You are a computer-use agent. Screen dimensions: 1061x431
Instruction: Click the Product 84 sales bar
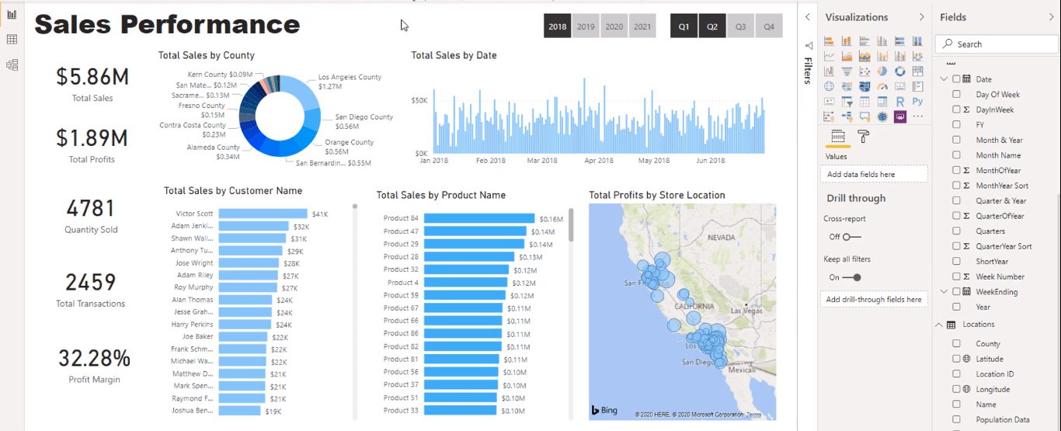point(479,218)
